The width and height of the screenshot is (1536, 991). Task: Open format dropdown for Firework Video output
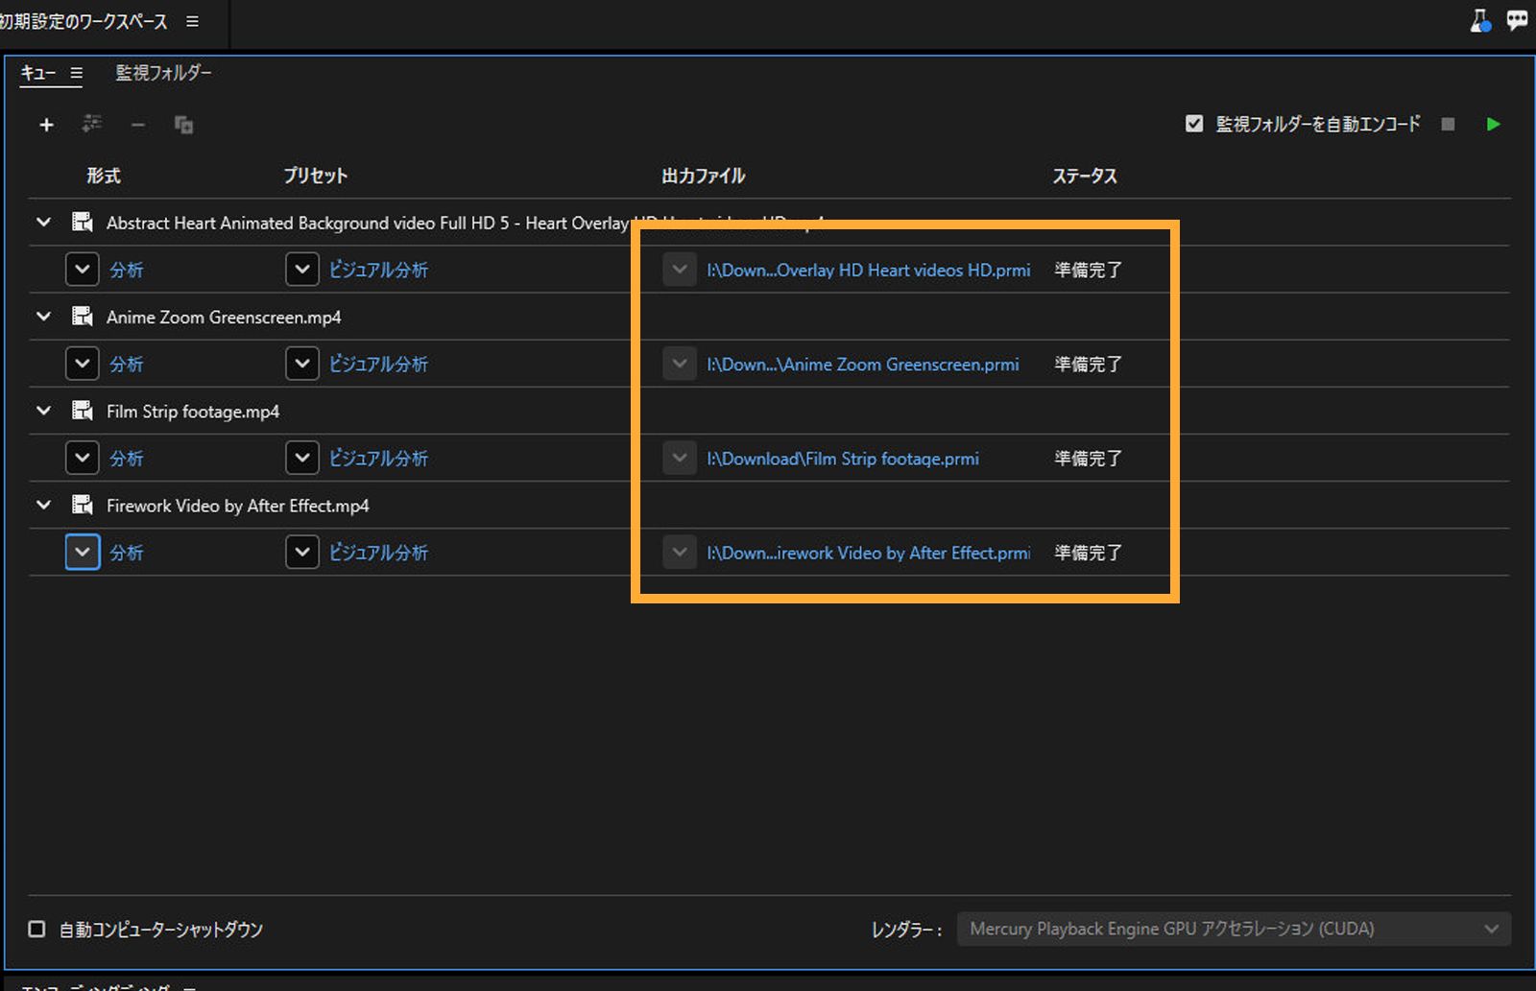click(x=83, y=553)
